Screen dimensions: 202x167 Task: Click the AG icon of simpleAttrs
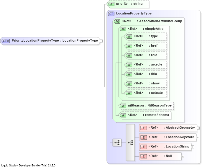coord(123,29)
